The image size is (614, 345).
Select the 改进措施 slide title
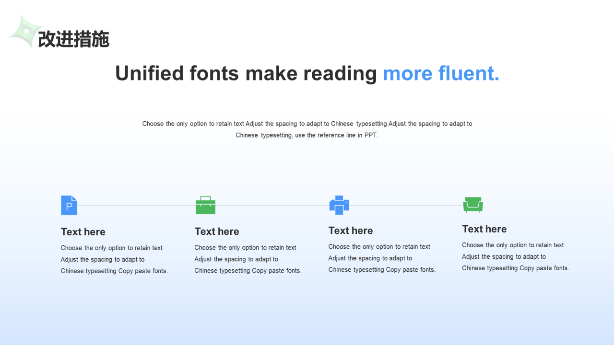[74, 39]
